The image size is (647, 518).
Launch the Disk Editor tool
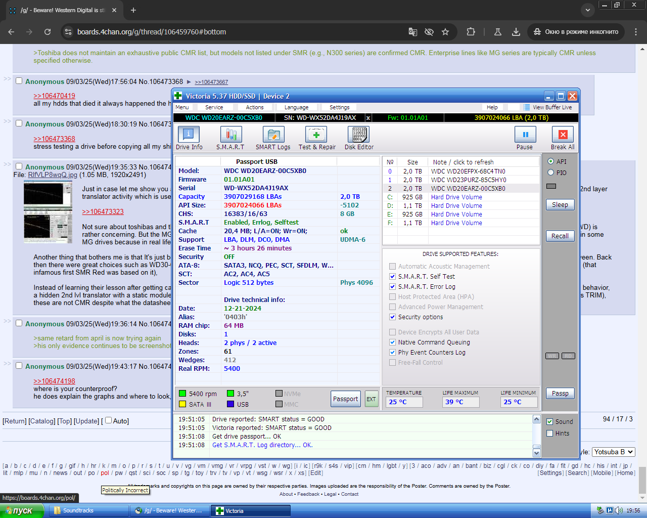359,135
